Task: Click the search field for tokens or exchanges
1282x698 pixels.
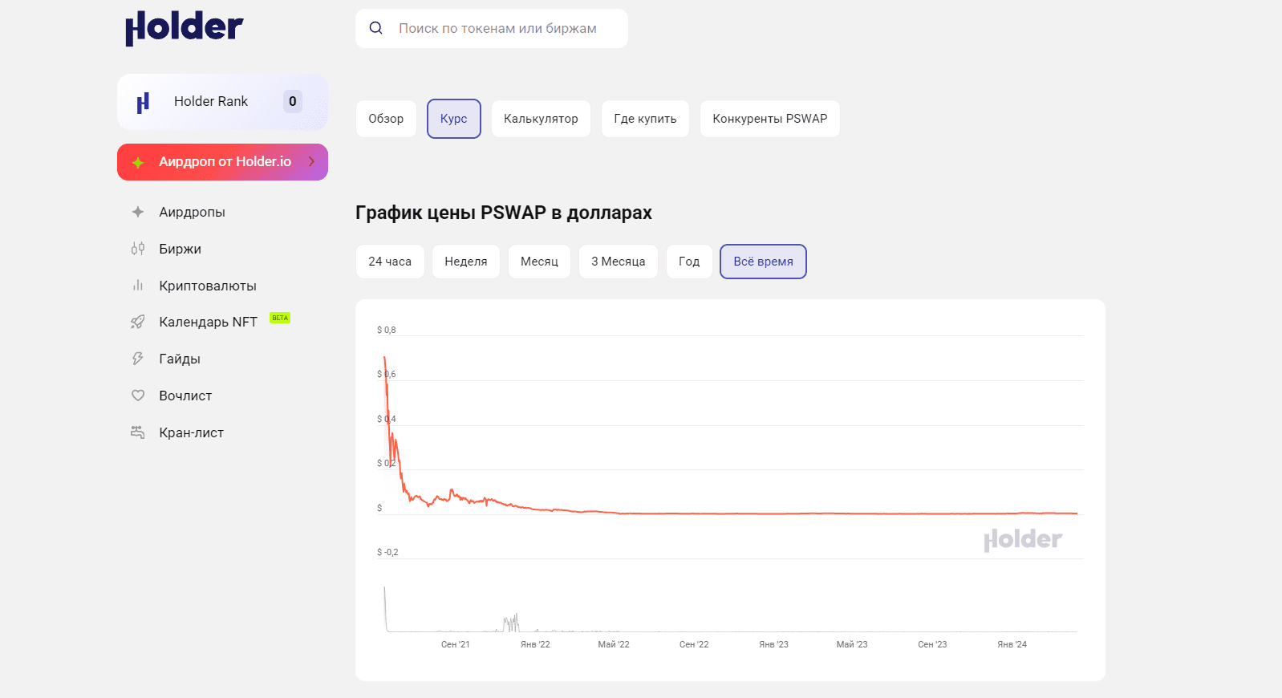Action: [492, 28]
